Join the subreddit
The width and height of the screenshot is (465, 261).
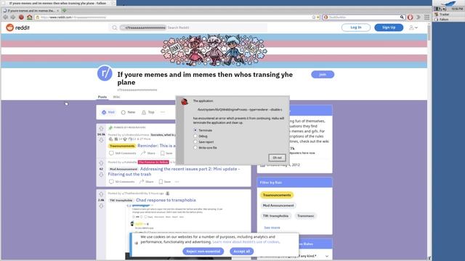[x=323, y=75]
